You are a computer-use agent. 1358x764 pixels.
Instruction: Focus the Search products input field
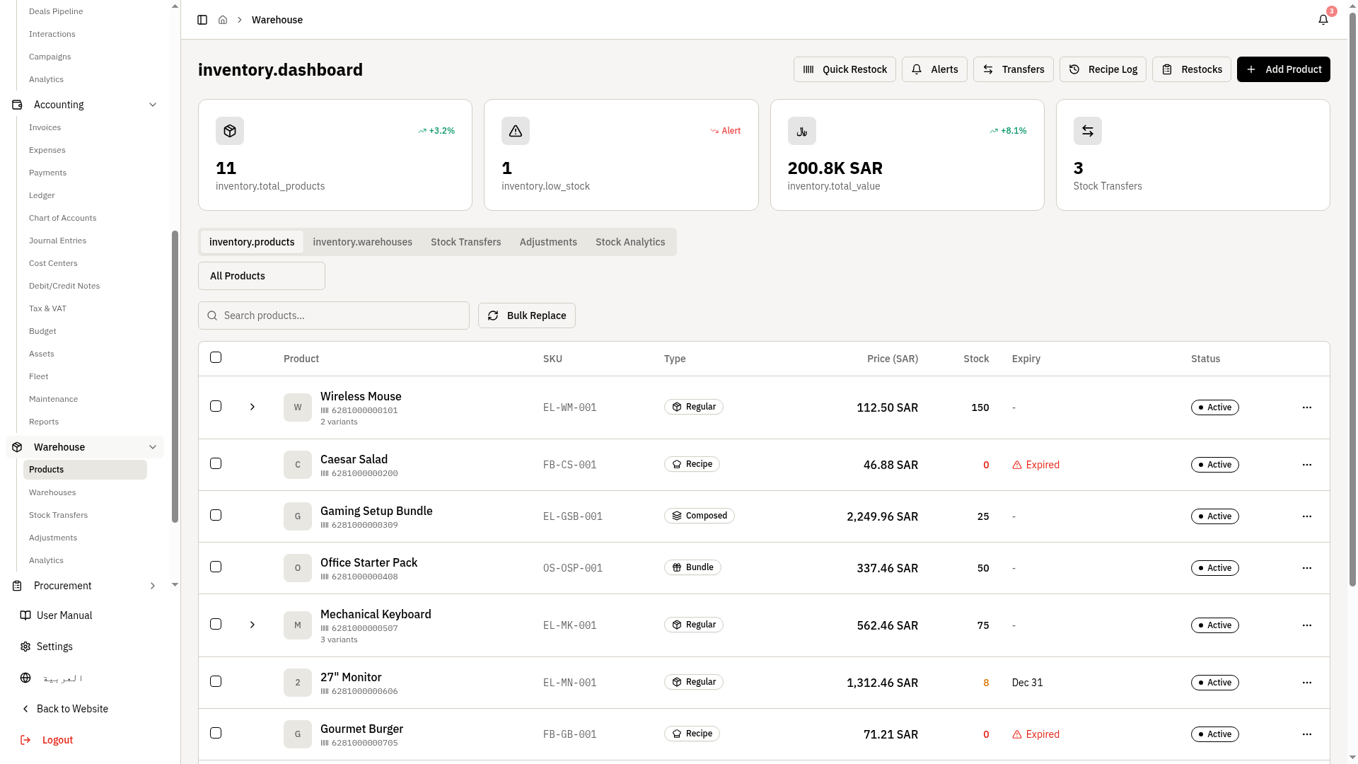tap(334, 316)
